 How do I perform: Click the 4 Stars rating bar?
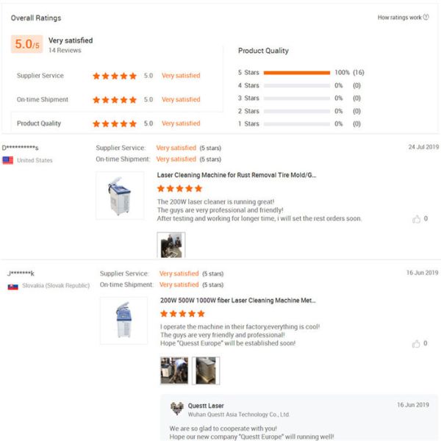click(297, 85)
